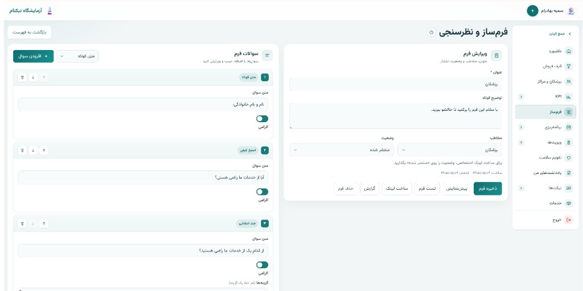The image size is (583, 291).
Task: Open the user avatar at top right
Action: (570, 11)
